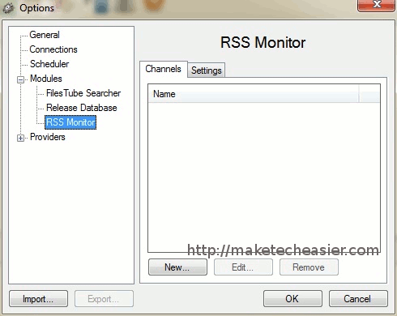Select RSS Monitor in the tree
The height and width of the screenshot is (316, 397).
click(x=70, y=122)
